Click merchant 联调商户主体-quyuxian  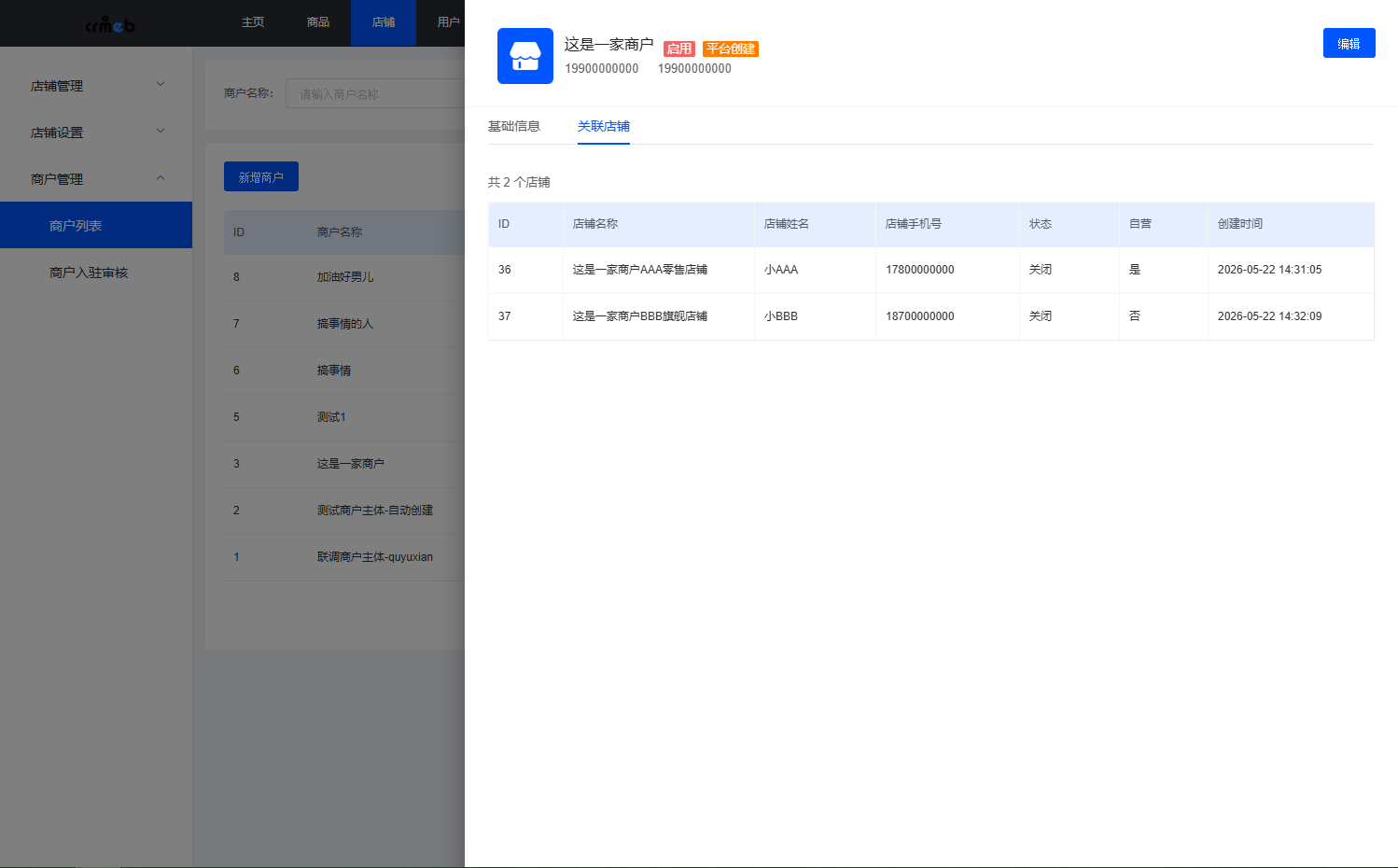pyautogui.click(x=375, y=557)
